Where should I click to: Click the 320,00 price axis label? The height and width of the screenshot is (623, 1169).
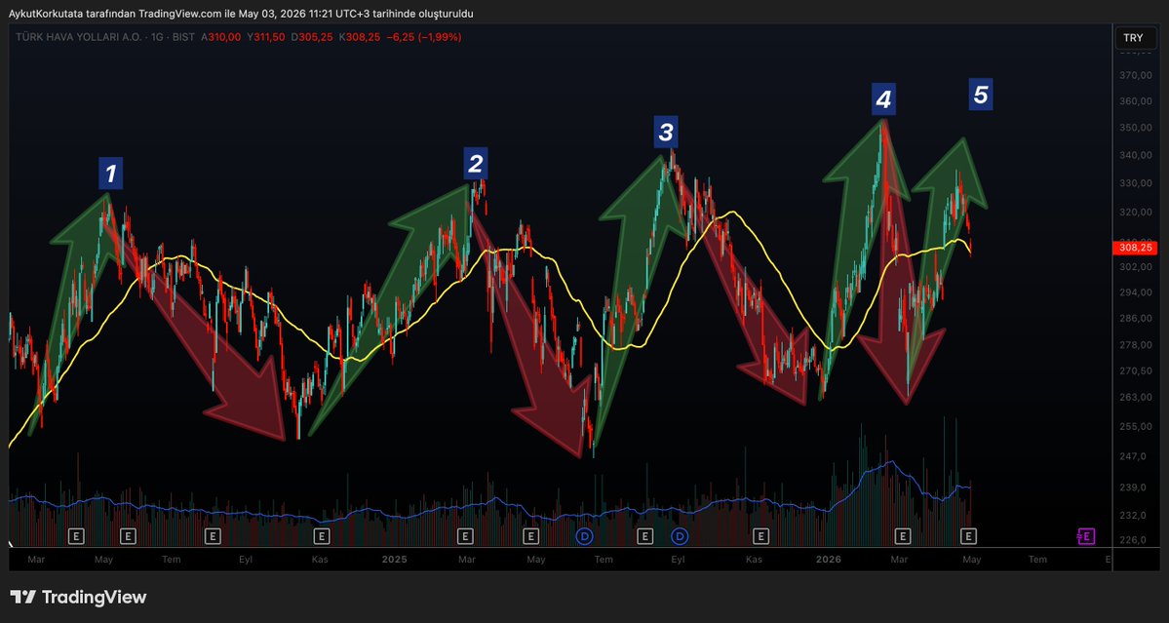[1136, 212]
